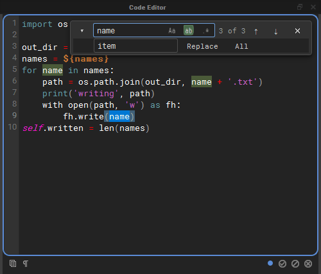This screenshot has height=274, width=321.
Task: Focus the replace field containing 'item'
Action: tap(135, 46)
